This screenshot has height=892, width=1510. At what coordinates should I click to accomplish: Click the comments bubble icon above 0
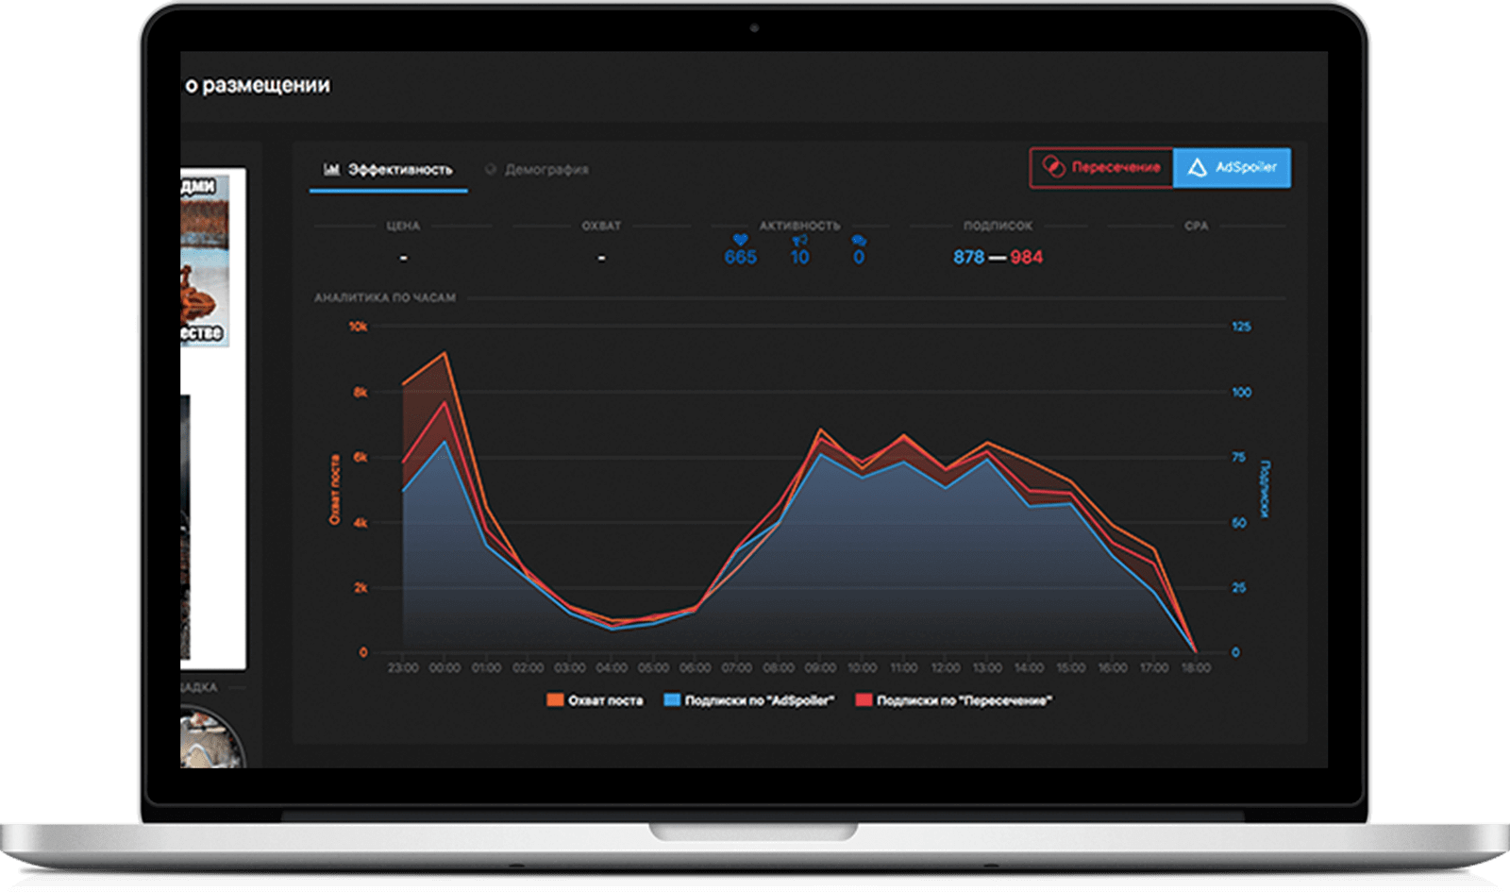click(x=858, y=240)
